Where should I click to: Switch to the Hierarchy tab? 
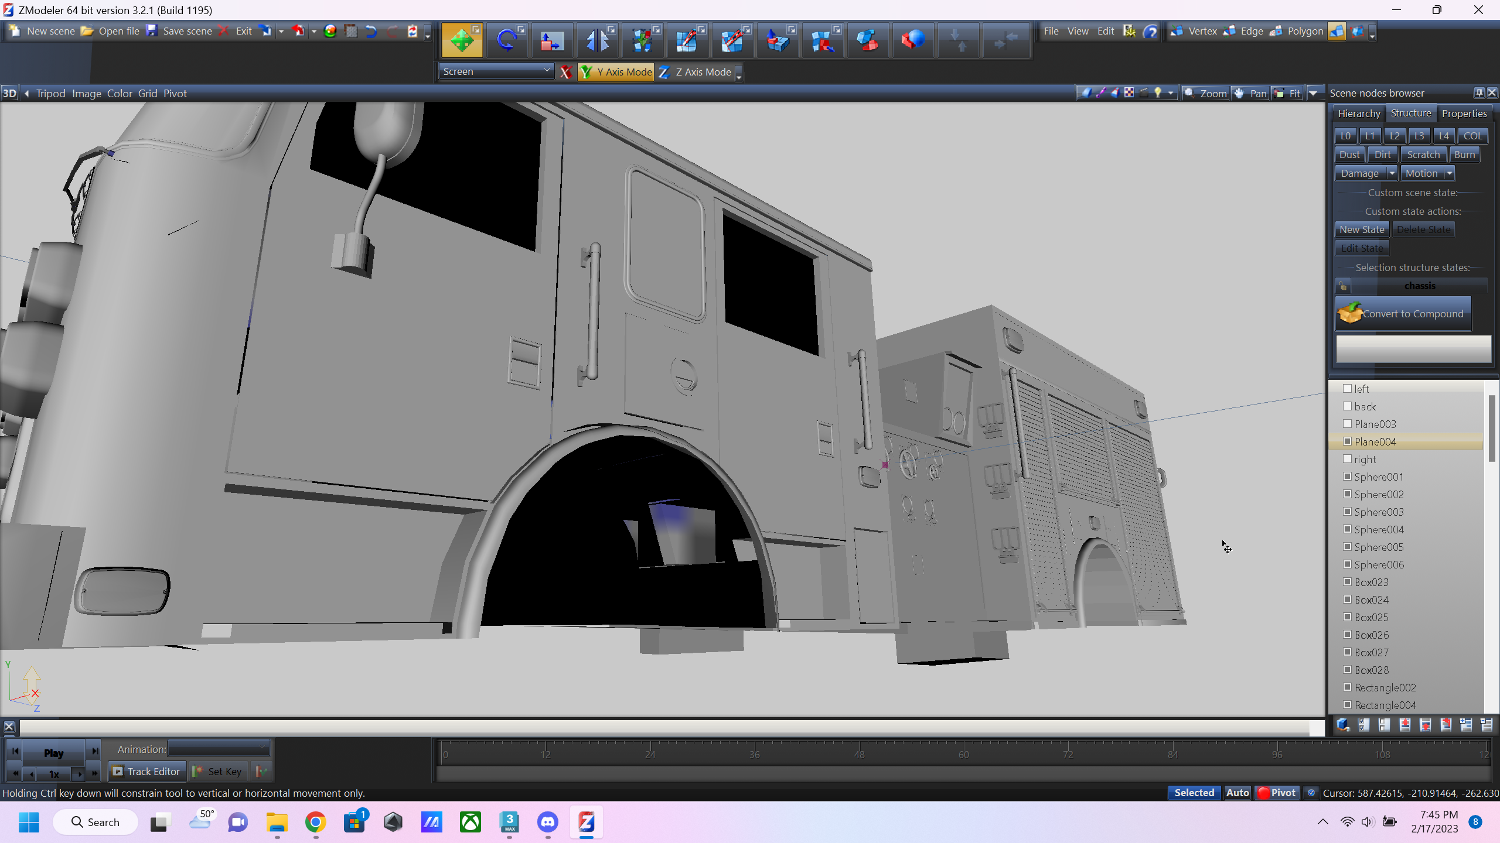click(1358, 114)
